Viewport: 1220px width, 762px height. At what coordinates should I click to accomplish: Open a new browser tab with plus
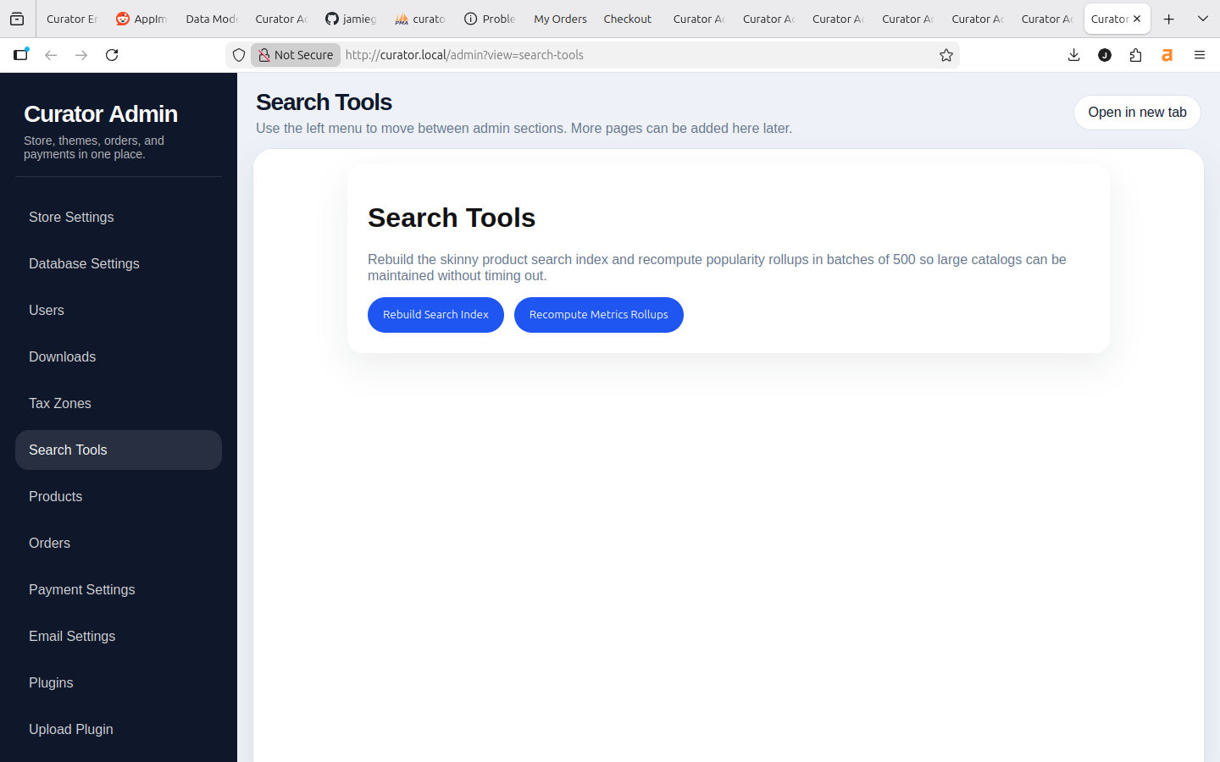pyautogui.click(x=1169, y=19)
